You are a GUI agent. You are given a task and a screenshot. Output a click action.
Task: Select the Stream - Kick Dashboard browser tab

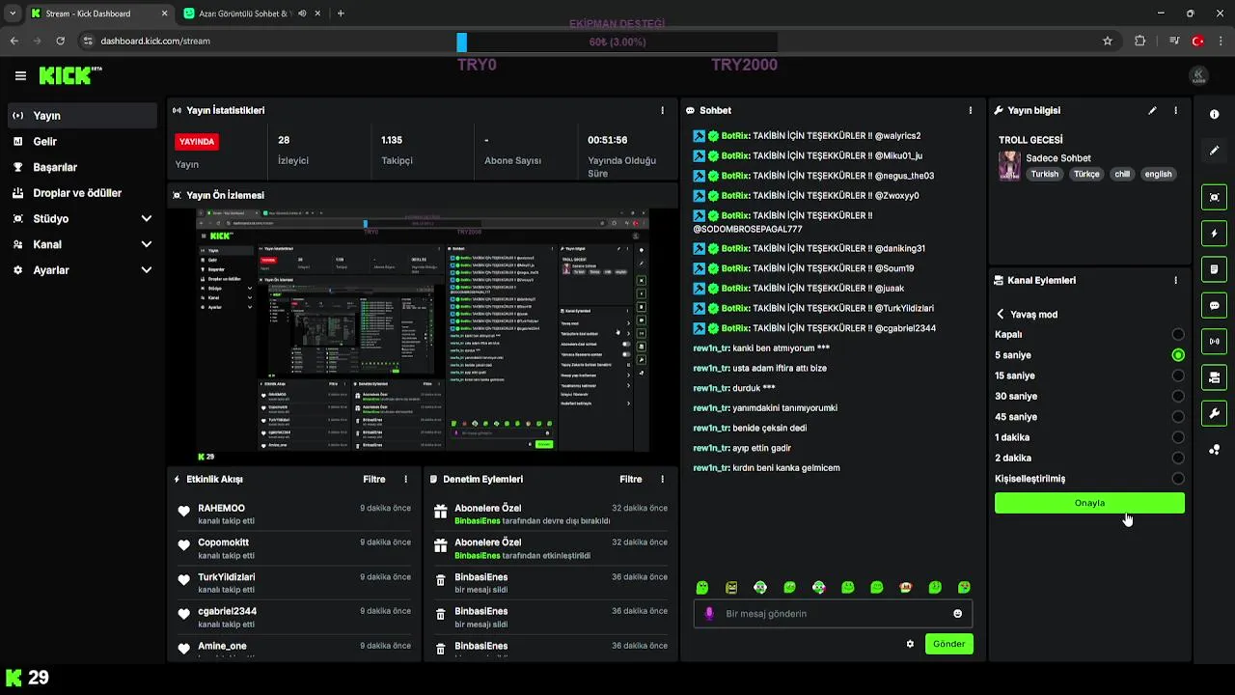pos(98,14)
